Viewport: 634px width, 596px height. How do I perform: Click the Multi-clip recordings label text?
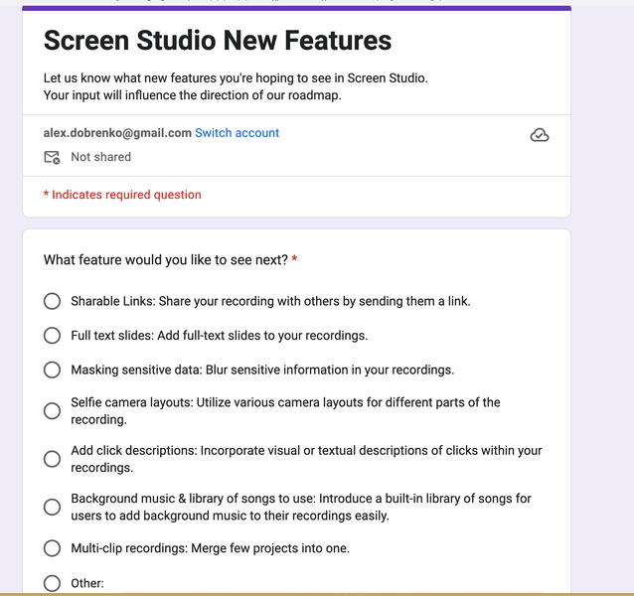(x=210, y=548)
